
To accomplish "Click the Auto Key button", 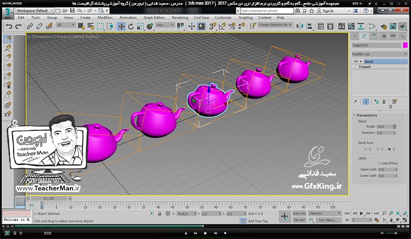I will coord(300,213).
